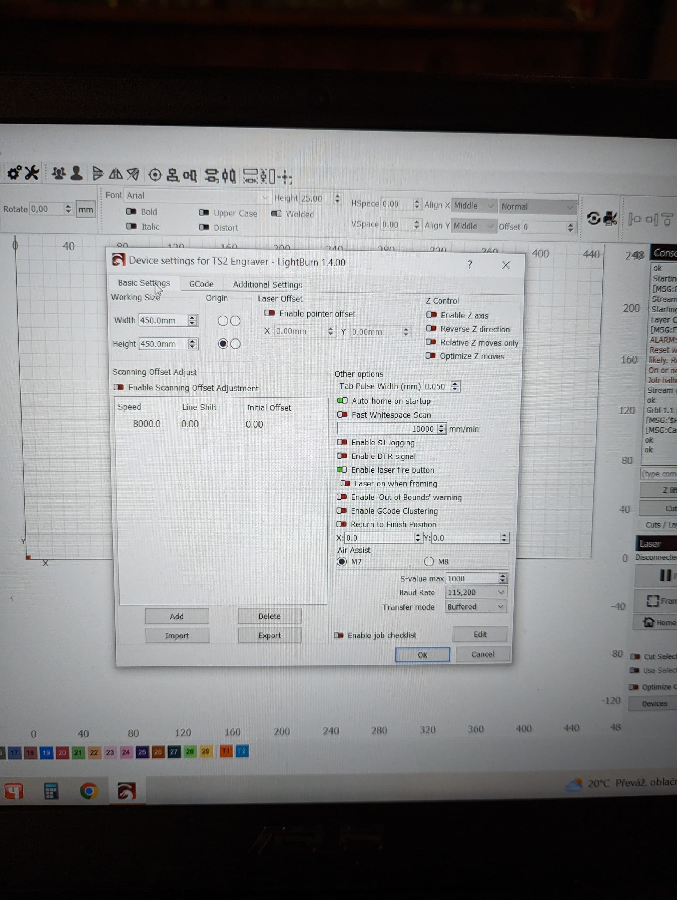The height and width of the screenshot is (900, 677).
Task: Open the Console panel tab
Action: pos(664,253)
